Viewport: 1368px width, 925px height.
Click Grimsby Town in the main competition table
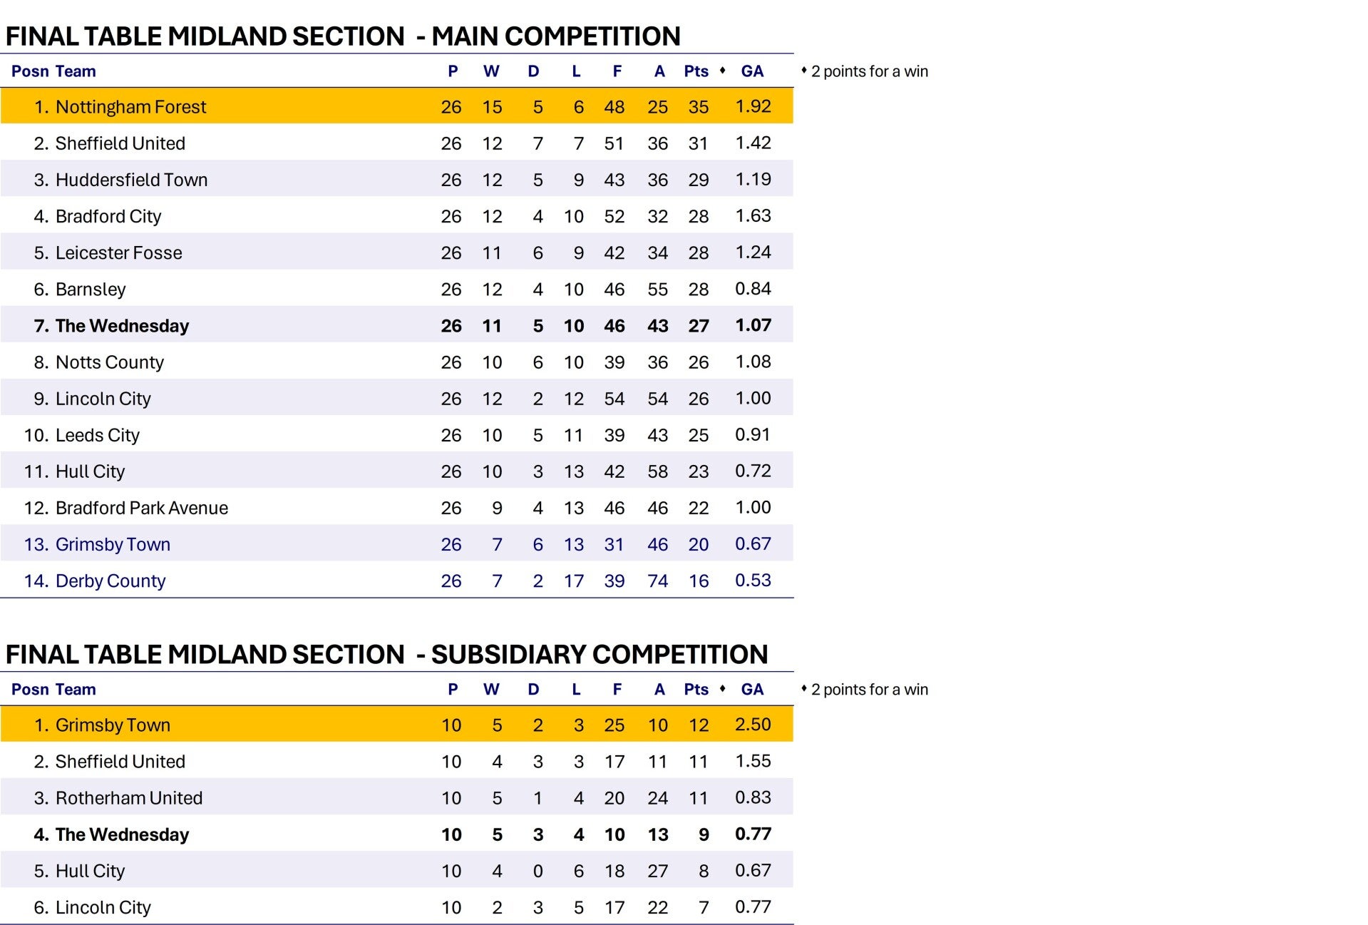[113, 545]
